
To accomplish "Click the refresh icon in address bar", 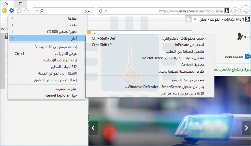I will tap(101, 11).
